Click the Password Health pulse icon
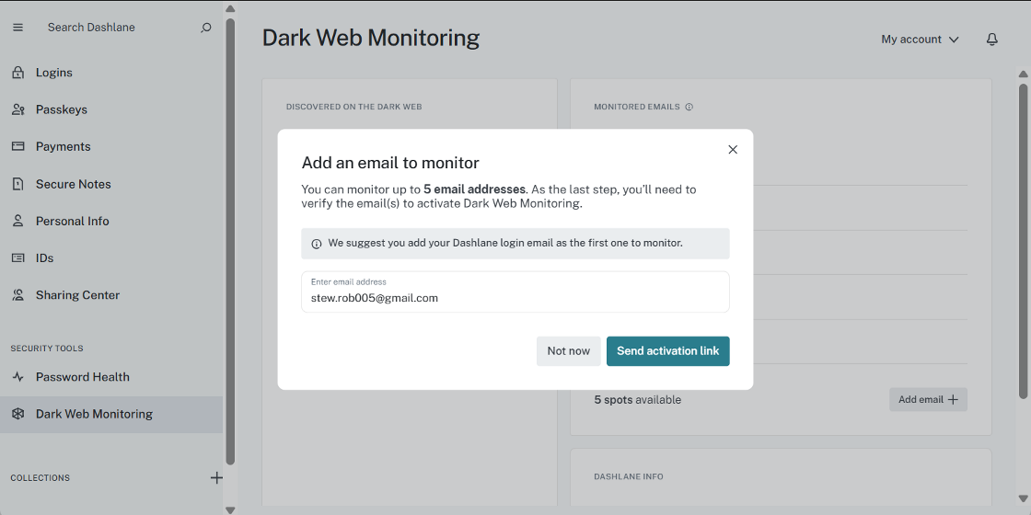1031x515 pixels. tap(17, 377)
